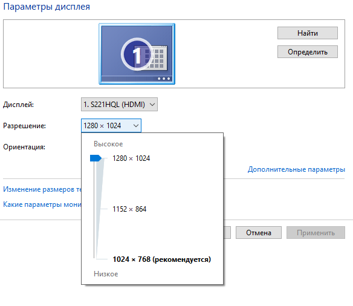The height and width of the screenshot is (306, 353).
Task: Open the Дополнительные параметры link
Action: pos(296,169)
